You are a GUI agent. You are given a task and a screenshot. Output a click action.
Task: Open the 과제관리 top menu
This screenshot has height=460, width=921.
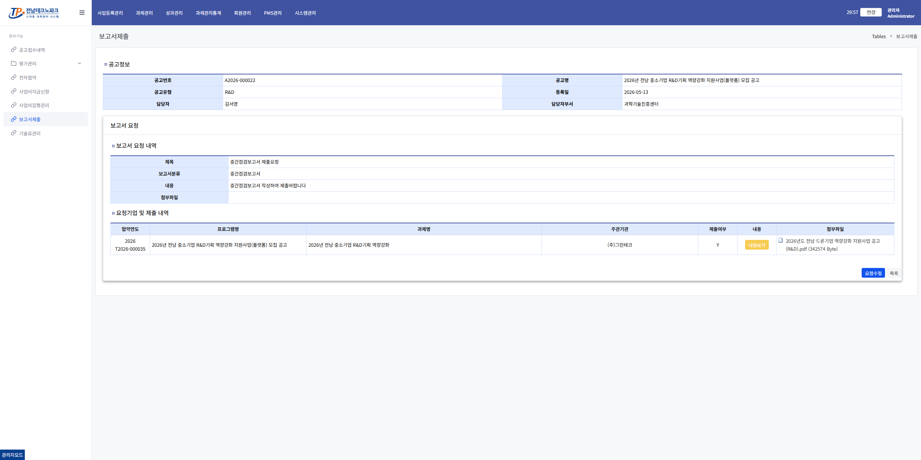[x=144, y=13]
